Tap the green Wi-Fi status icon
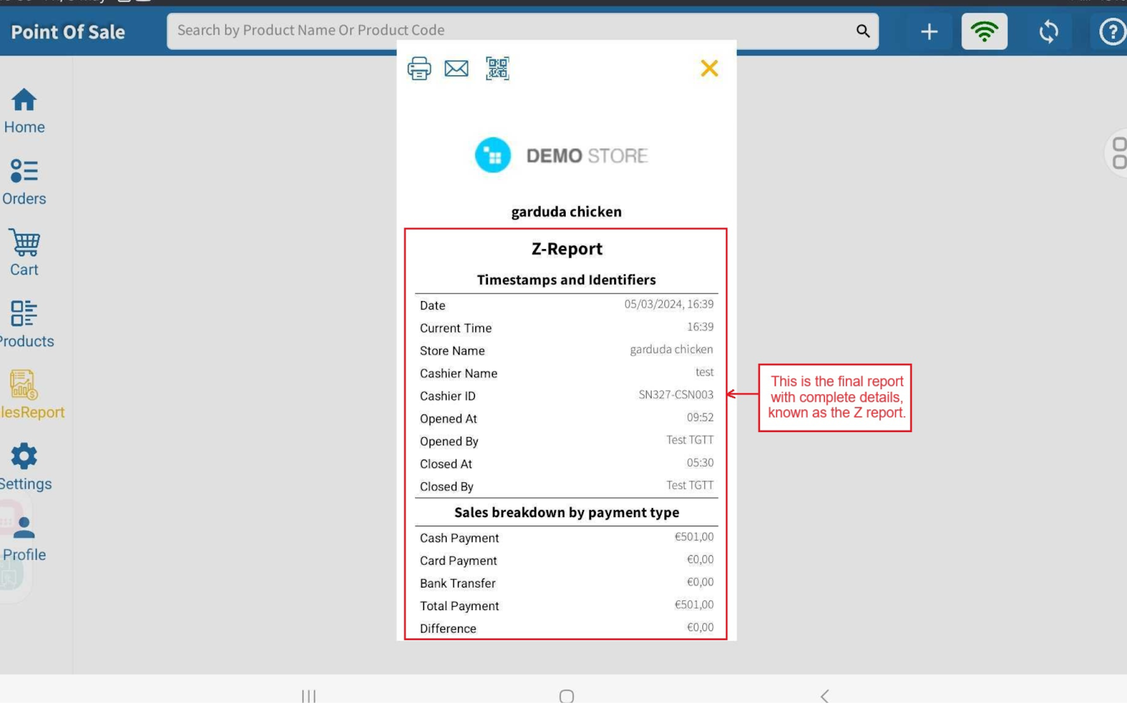The image size is (1127, 703). (984, 32)
